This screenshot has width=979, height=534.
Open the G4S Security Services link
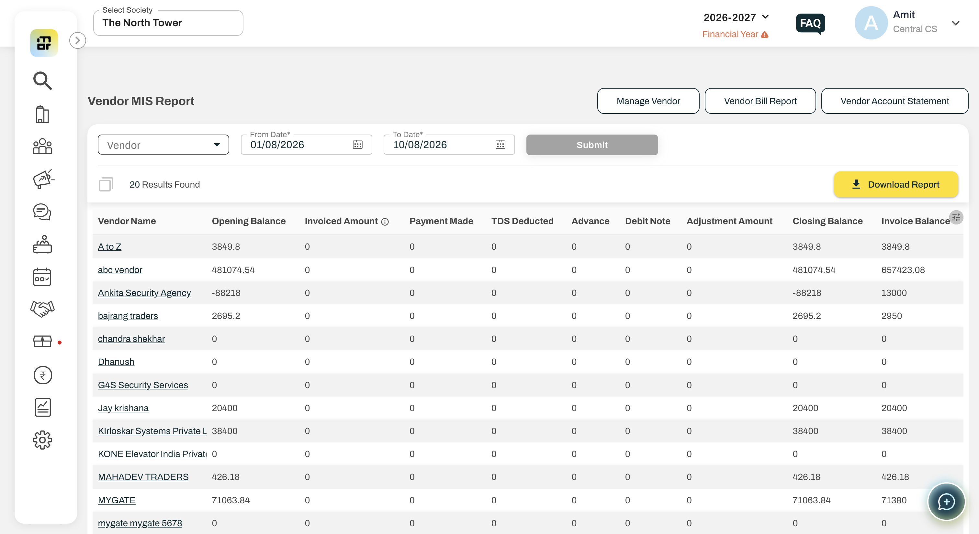pyautogui.click(x=143, y=385)
